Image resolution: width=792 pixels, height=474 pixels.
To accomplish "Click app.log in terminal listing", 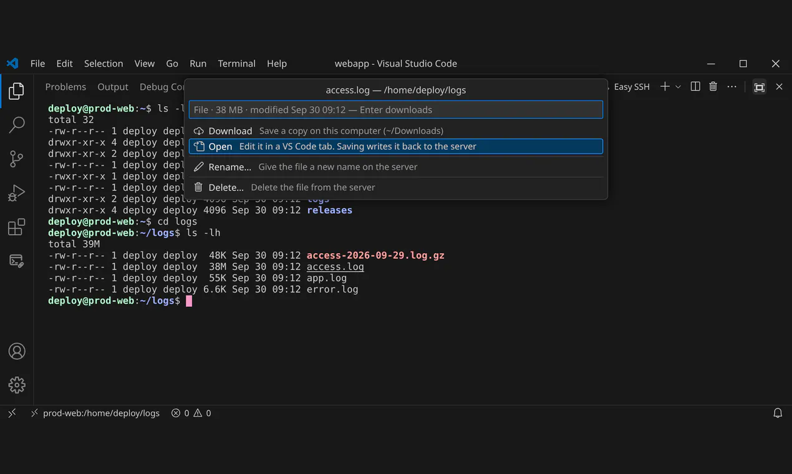I will pyautogui.click(x=327, y=278).
